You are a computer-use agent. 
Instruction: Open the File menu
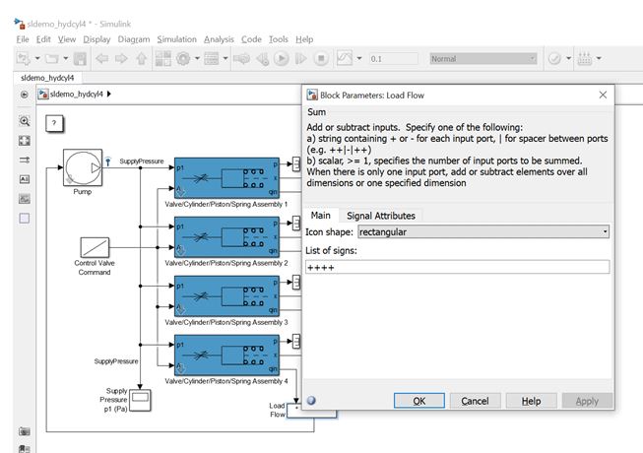pyautogui.click(x=23, y=39)
